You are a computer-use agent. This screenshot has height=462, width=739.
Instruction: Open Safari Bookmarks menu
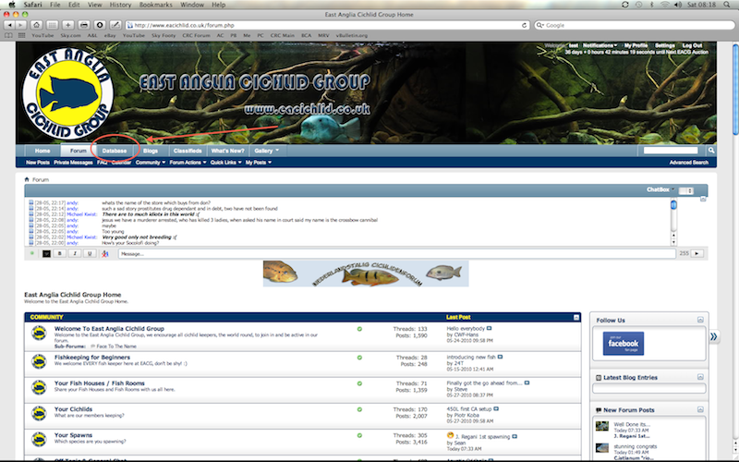click(x=156, y=5)
